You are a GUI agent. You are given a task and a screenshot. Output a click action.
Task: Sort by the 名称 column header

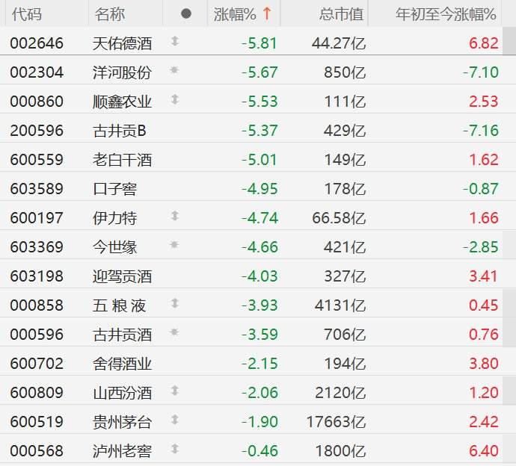click(110, 14)
